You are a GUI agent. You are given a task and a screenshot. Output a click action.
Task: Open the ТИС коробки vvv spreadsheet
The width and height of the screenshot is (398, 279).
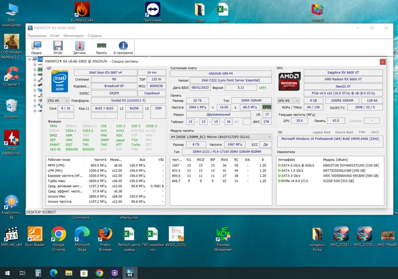pos(153,239)
